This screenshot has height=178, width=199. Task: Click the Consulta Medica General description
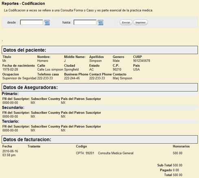116,153
